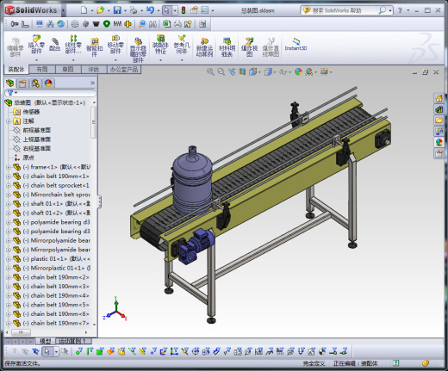Click the appearances color sphere in task pane
Screen dimensions: 448x371
pyautogui.click(x=439, y=142)
